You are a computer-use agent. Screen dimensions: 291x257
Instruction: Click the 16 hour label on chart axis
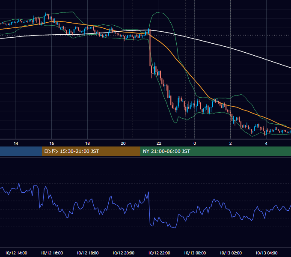click(x=52, y=143)
